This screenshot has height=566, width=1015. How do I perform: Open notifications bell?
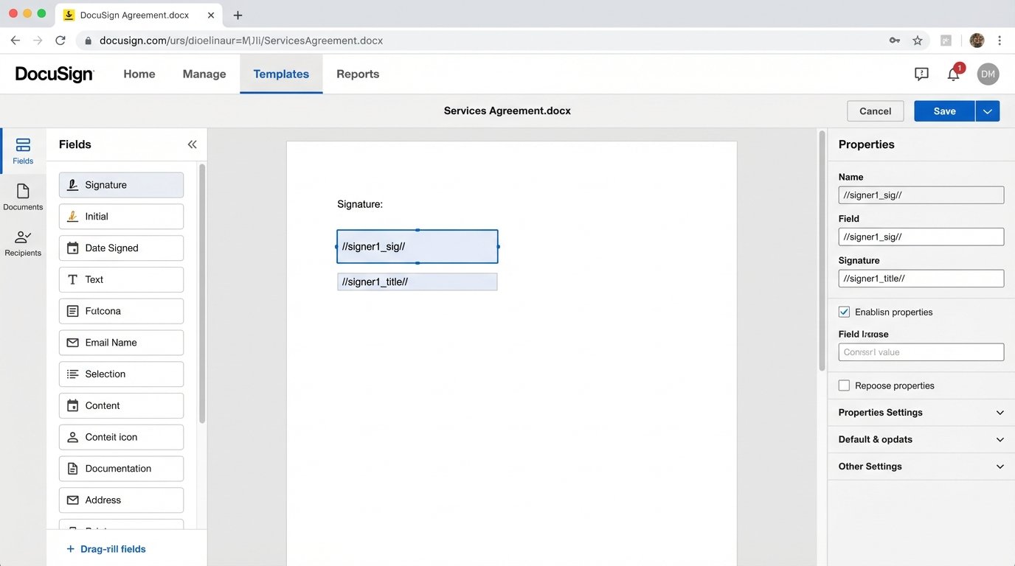(x=952, y=74)
